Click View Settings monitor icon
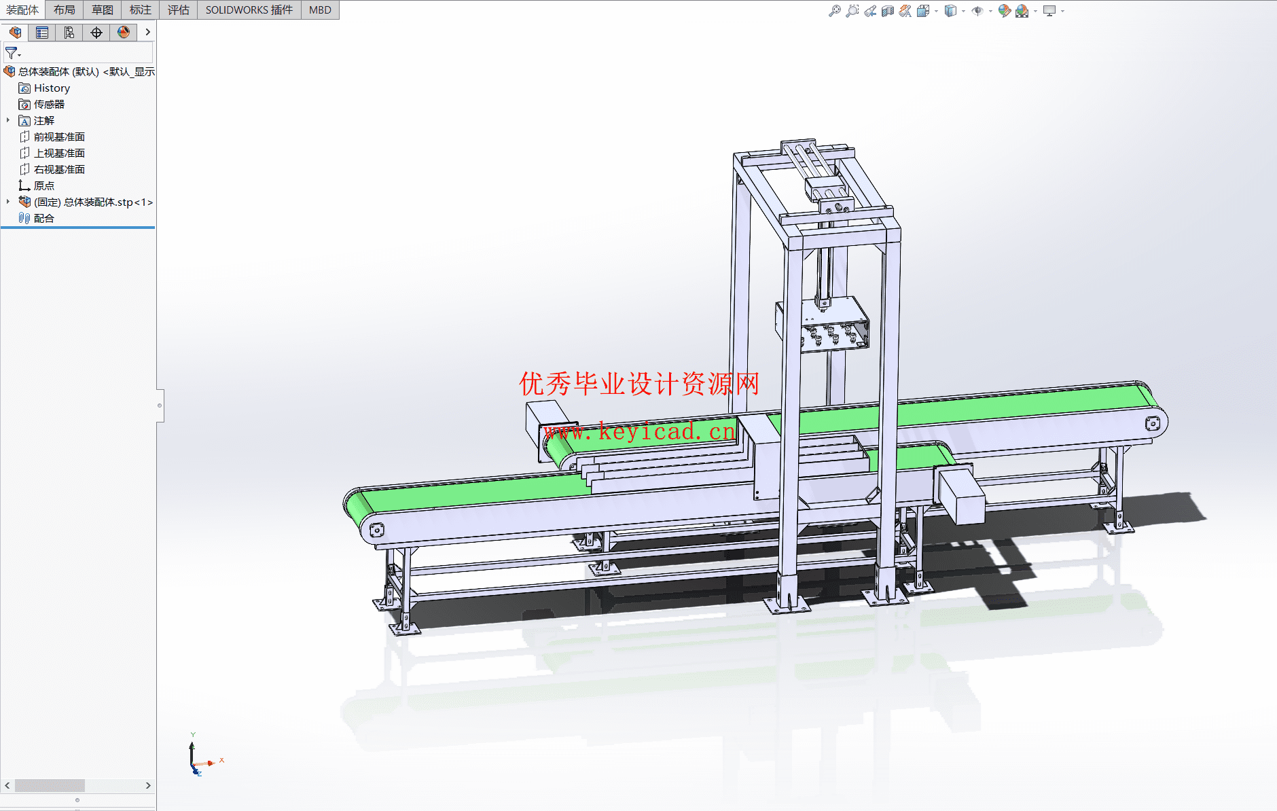The height and width of the screenshot is (811, 1277). click(1049, 11)
